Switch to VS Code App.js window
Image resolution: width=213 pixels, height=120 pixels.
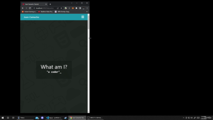tap(54, 118)
